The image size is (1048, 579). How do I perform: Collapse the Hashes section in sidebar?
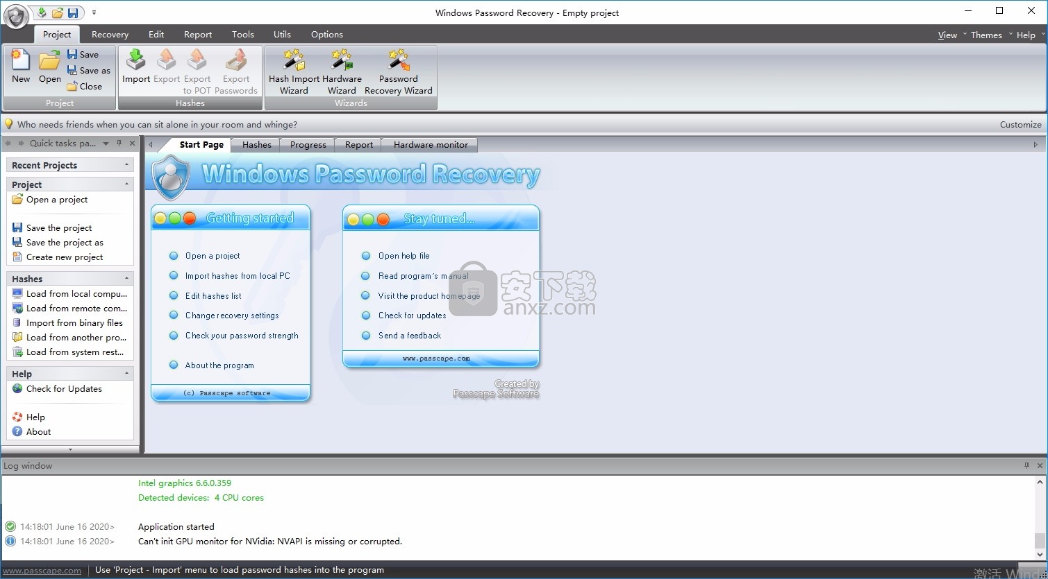pos(126,278)
